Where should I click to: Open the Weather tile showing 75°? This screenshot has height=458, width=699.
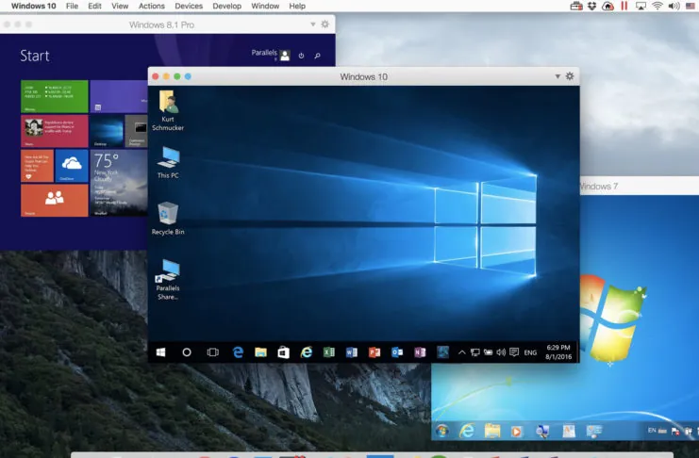(x=119, y=183)
